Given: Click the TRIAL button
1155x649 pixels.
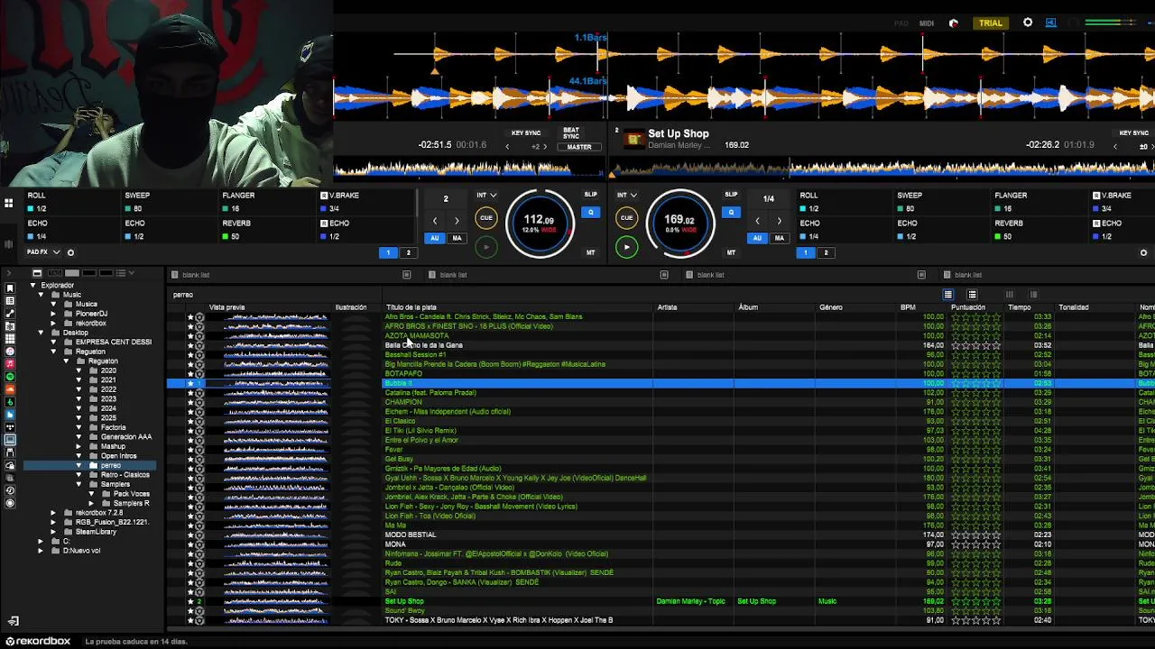Looking at the screenshot, I should 991,23.
